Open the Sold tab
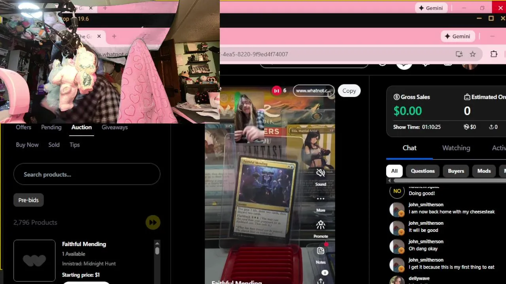Screen dimensions: 506x284 [54, 145]
